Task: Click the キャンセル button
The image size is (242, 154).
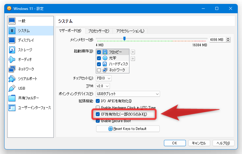Action: [x=199, y=143]
